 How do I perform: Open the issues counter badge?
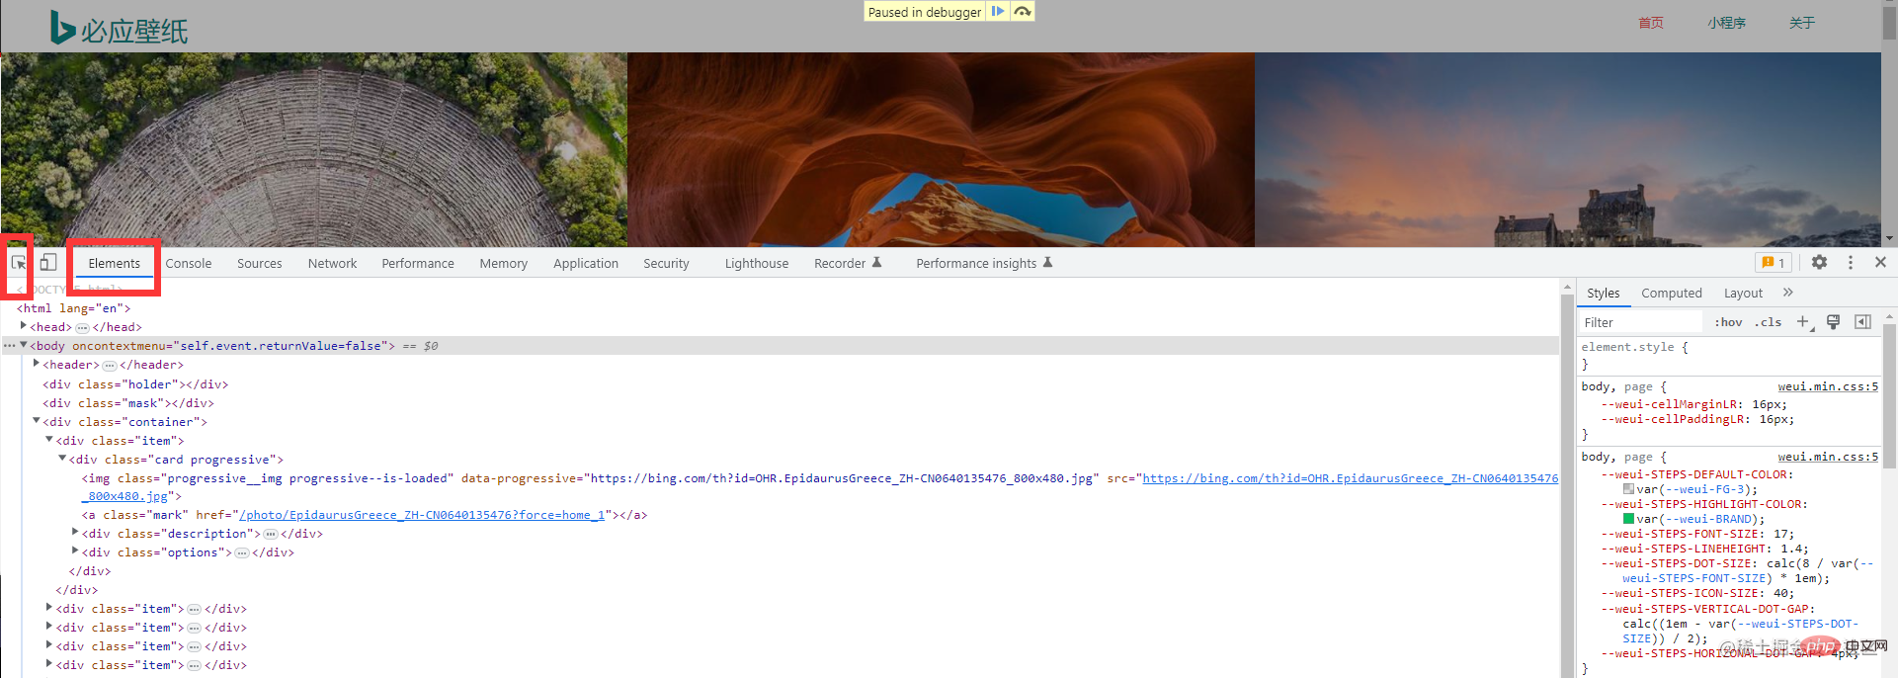click(1773, 263)
